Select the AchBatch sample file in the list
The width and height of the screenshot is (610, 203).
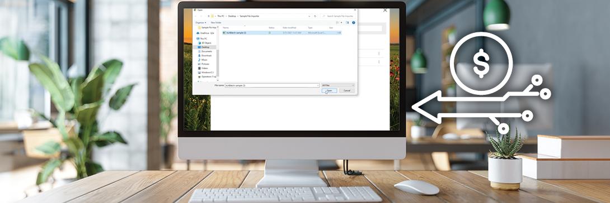click(281, 33)
